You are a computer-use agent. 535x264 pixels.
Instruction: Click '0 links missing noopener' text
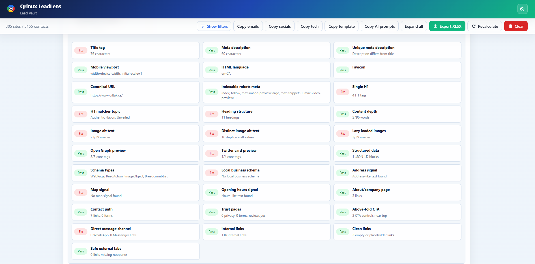109,255
